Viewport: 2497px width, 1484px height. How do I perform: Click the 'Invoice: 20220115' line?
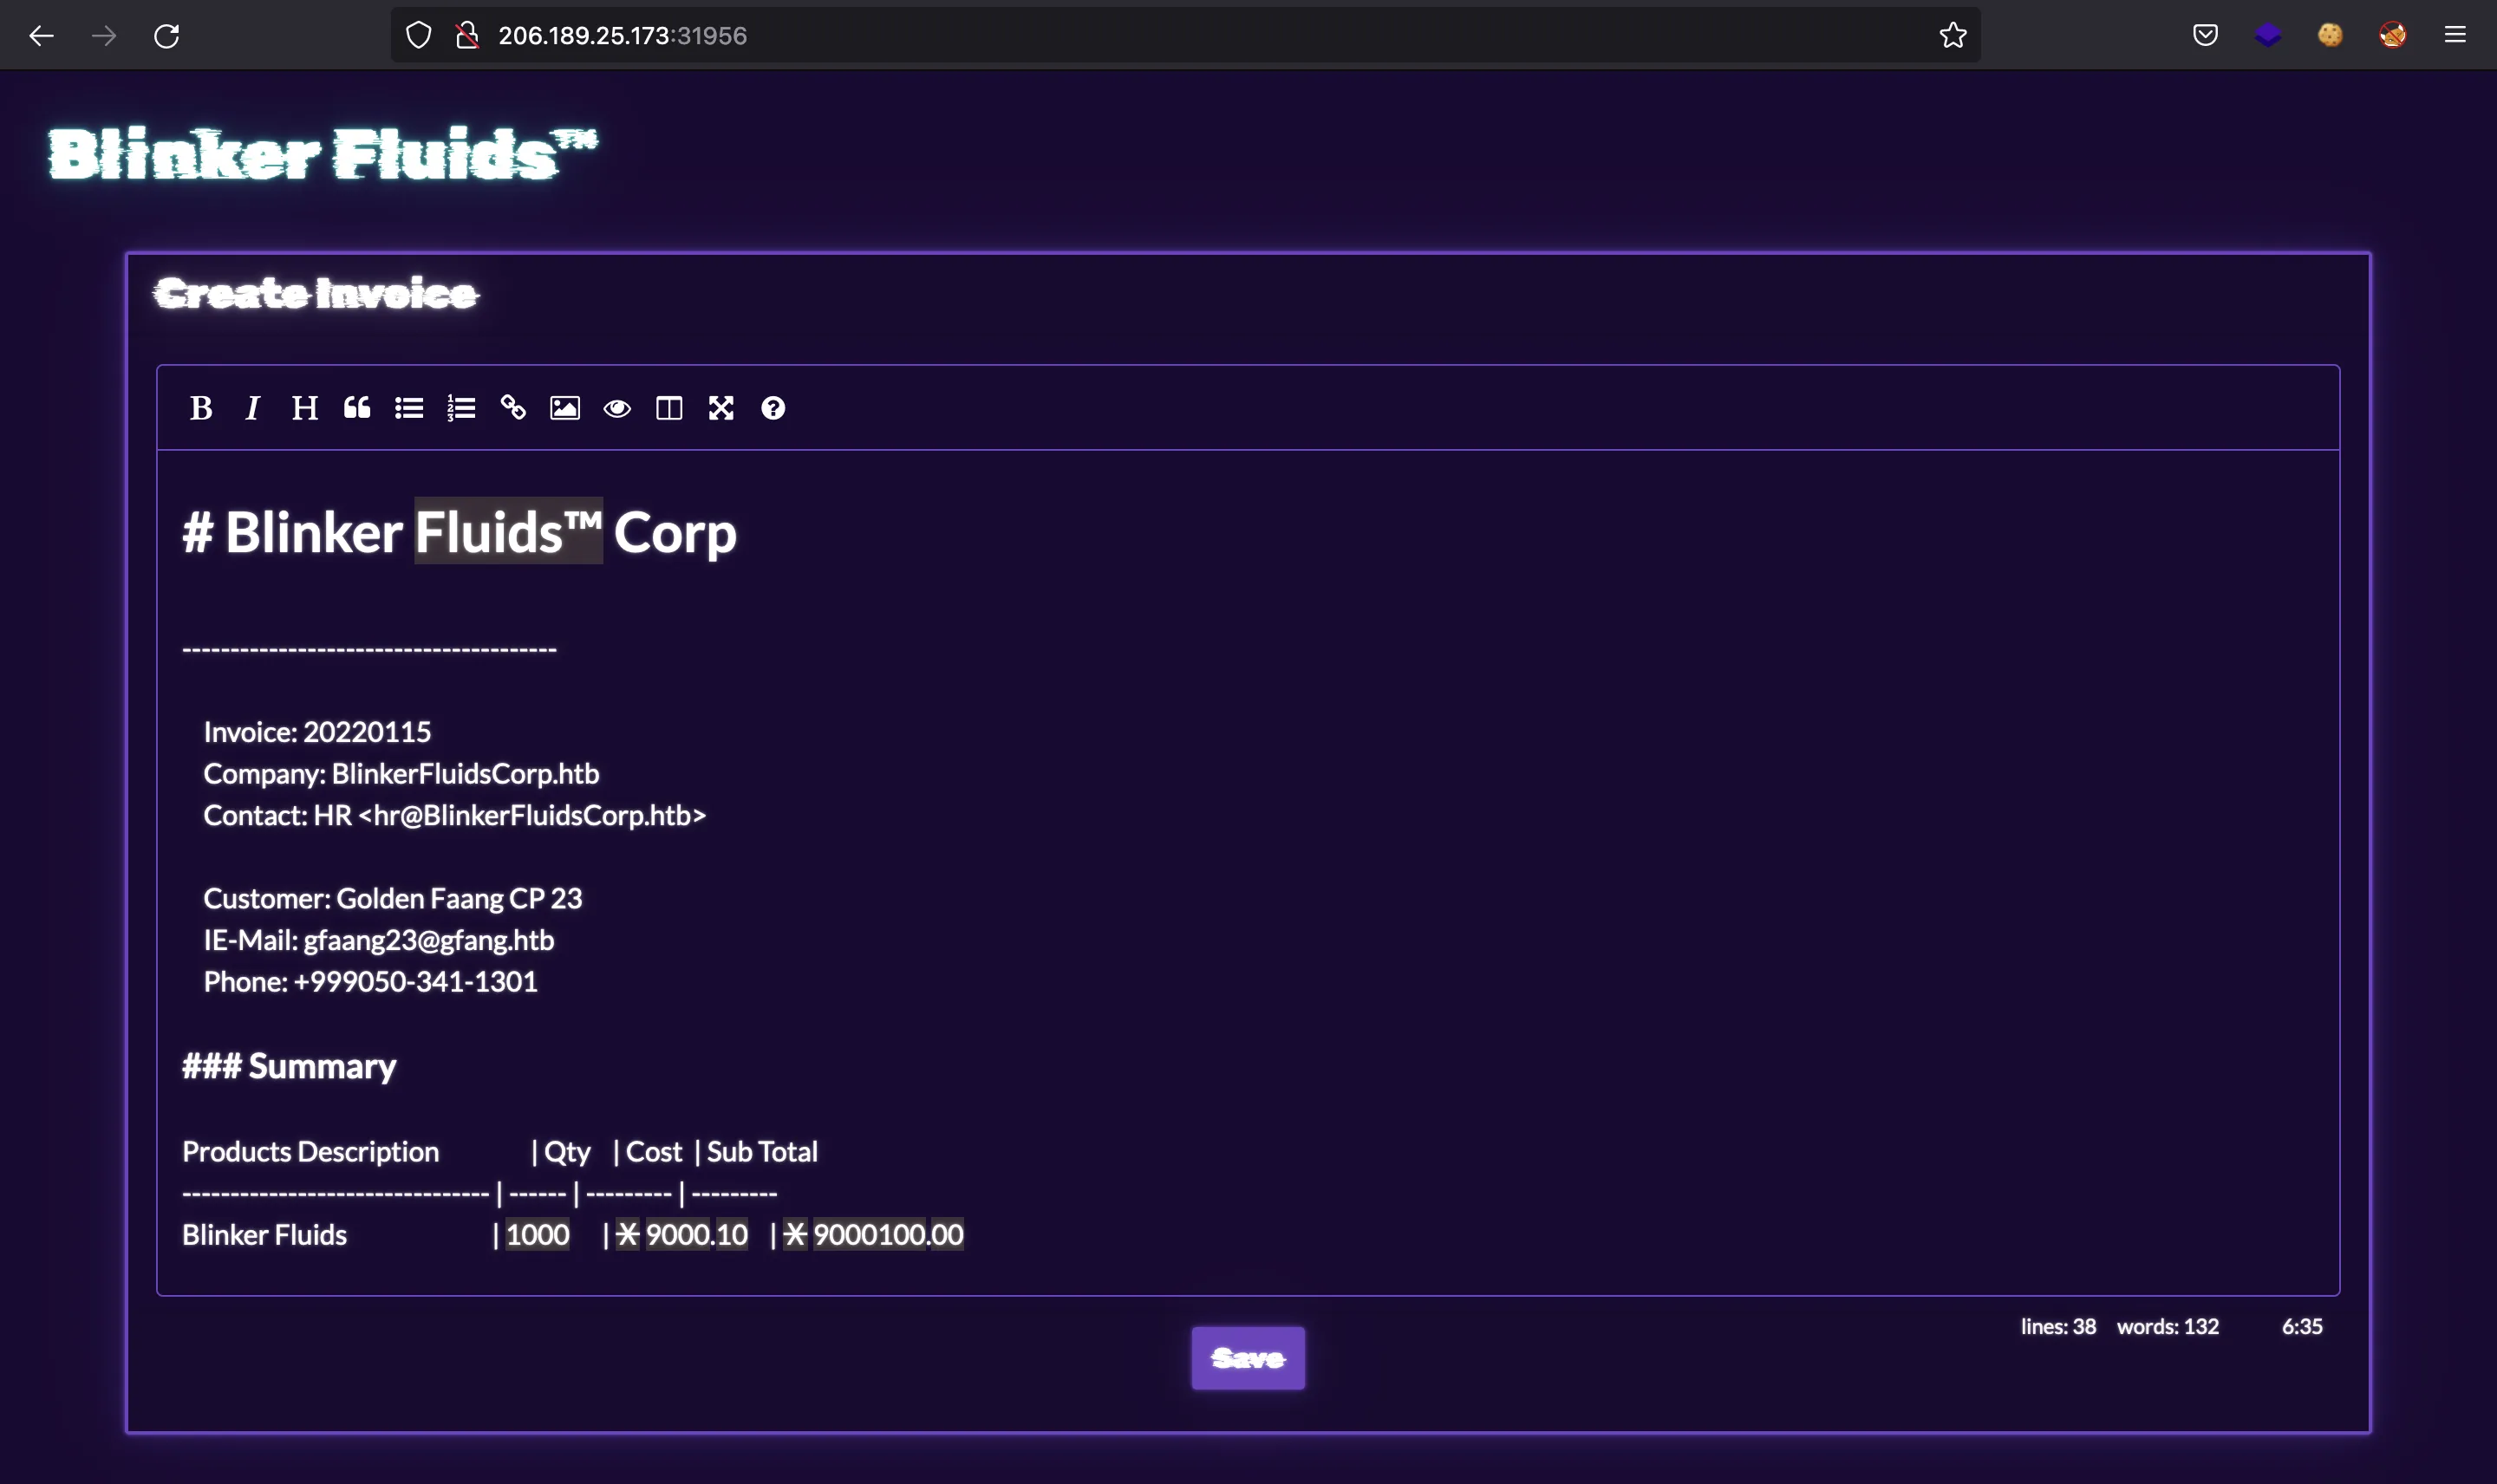coord(317,732)
